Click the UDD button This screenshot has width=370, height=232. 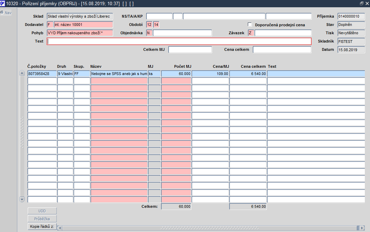point(42,211)
